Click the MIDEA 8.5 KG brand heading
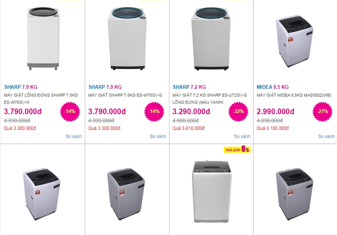Image resolution: width=337 pixels, height=235 pixels. pyautogui.click(x=272, y=86)
